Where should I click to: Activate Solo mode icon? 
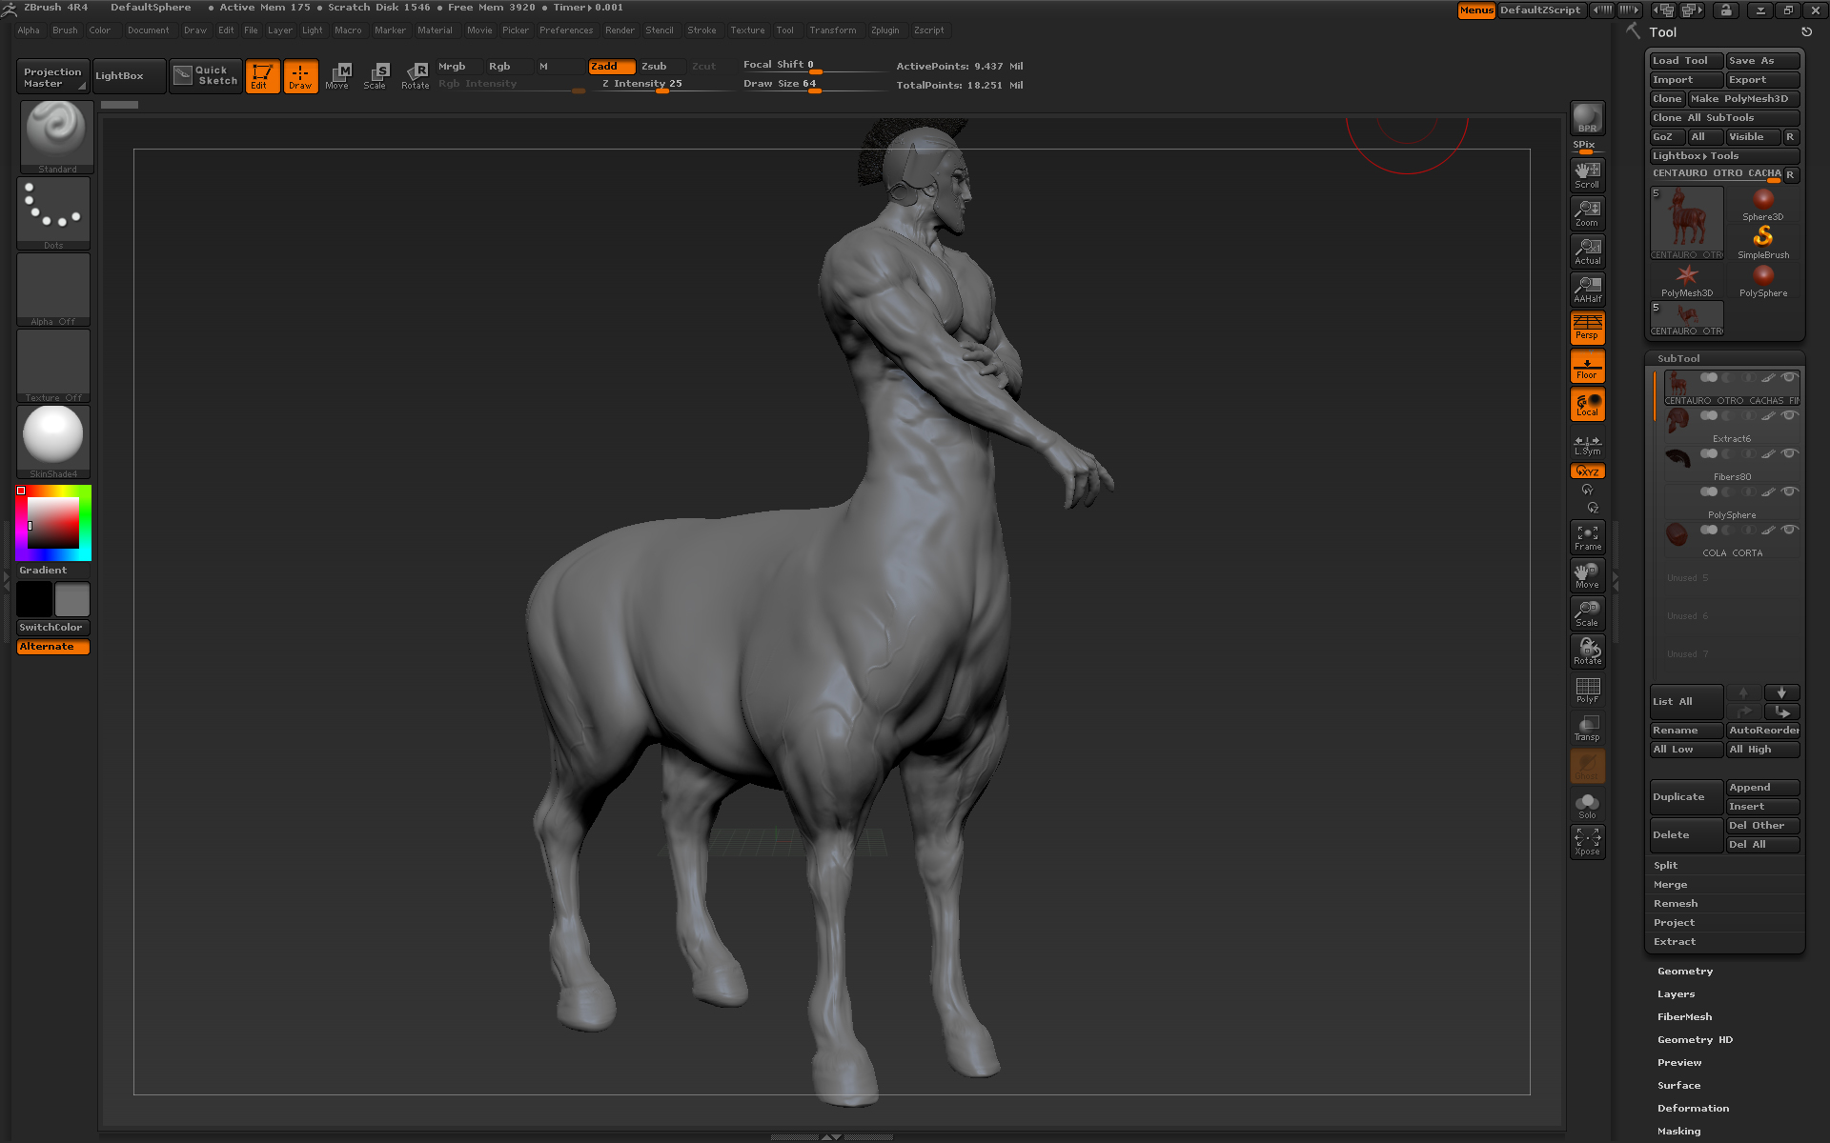coord(1587,805)
